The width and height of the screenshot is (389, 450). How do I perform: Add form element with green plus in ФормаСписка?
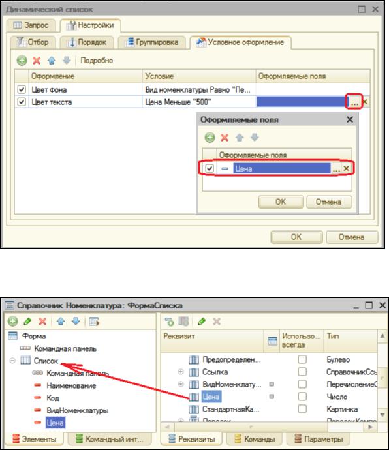[x=12, y=322]
